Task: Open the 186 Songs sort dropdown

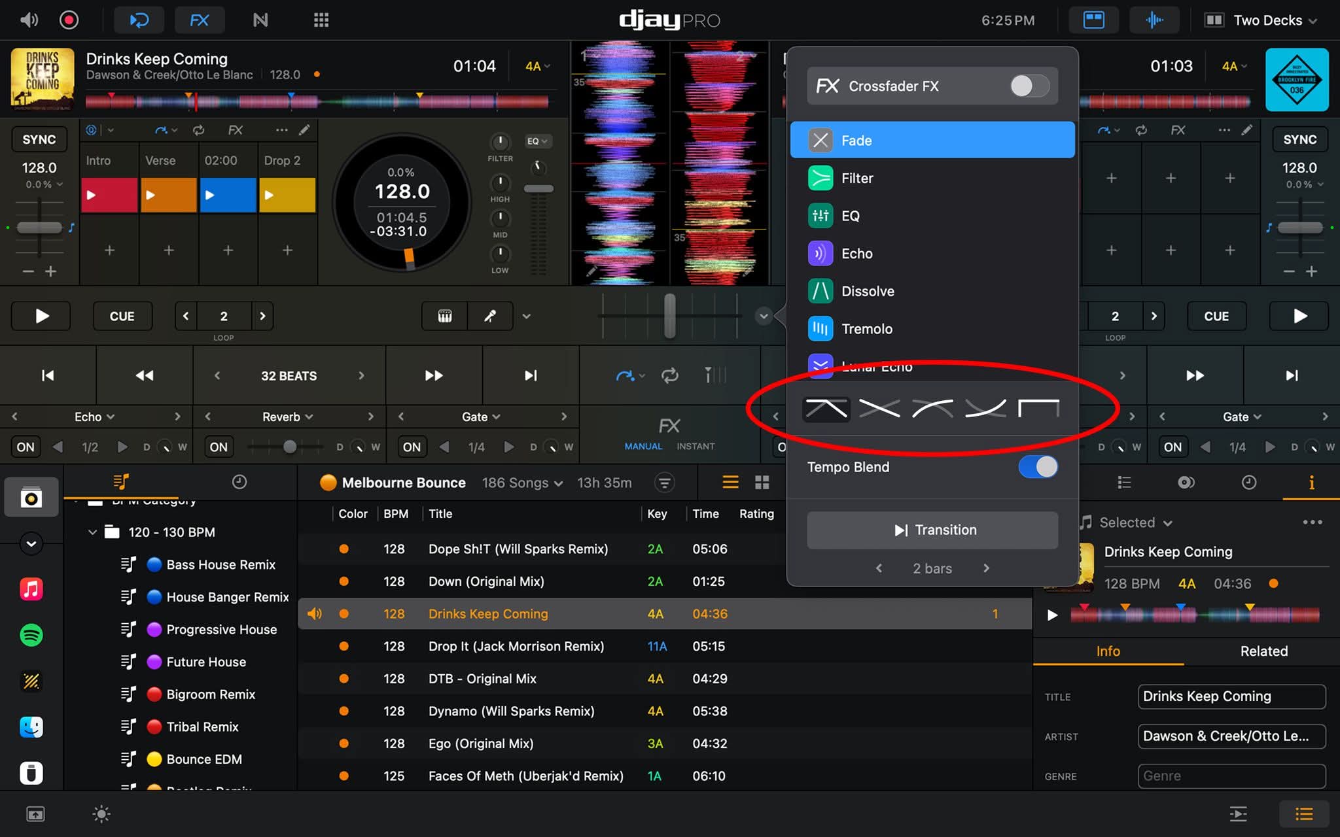Action: [x=522, y=483]
